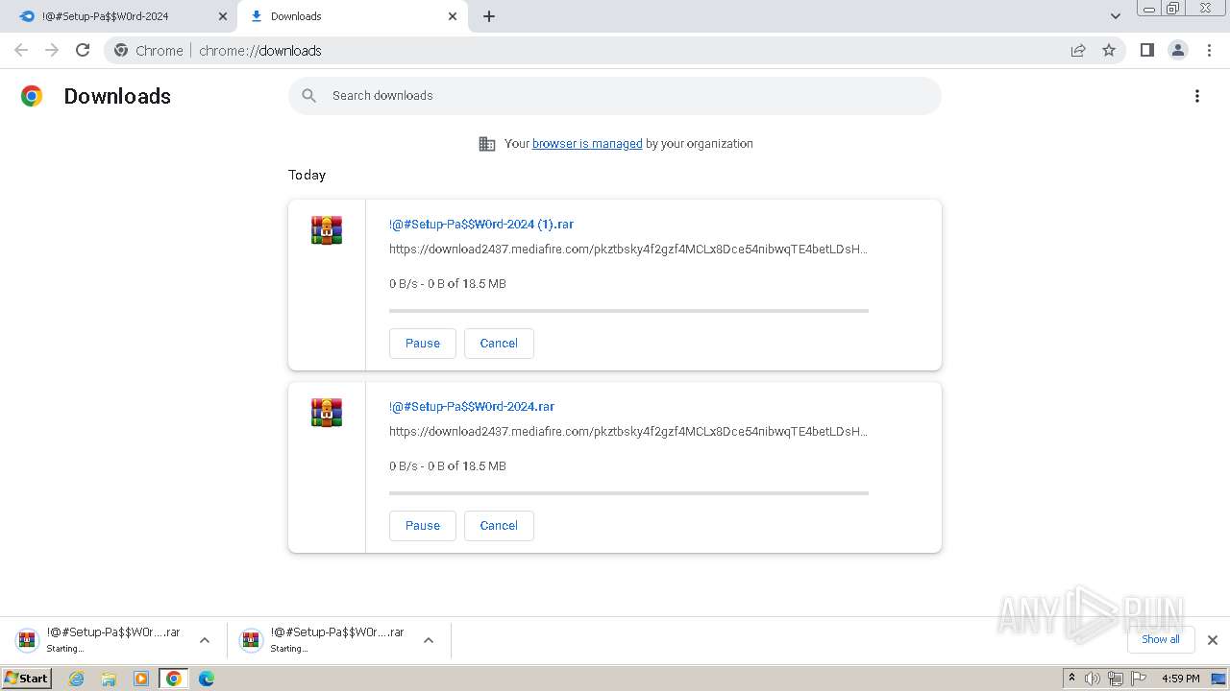Show hidden system tray icons
This screenshot has width=1230, height=691.
1071,679
